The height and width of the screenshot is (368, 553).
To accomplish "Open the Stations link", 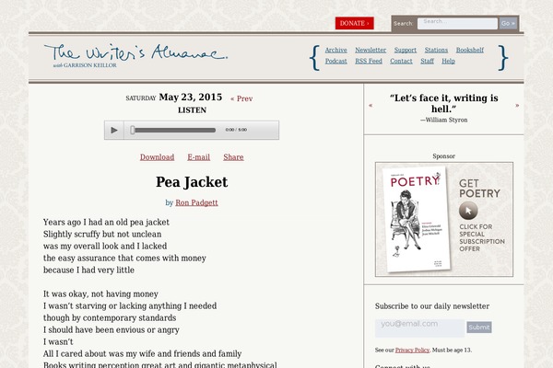I will (436, 50).
